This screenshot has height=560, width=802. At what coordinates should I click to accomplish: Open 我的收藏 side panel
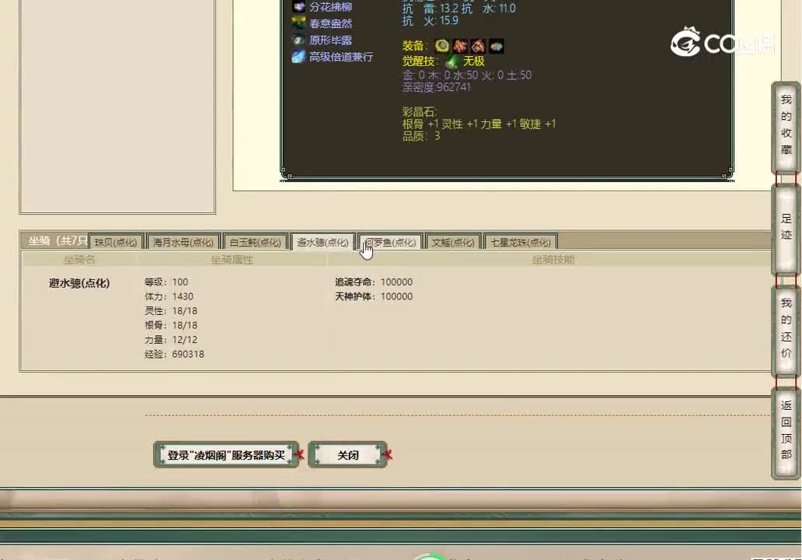tap(786, 128)
